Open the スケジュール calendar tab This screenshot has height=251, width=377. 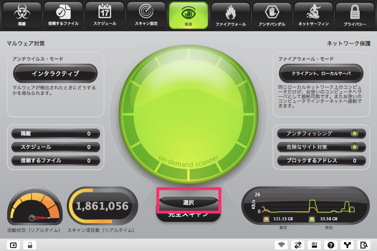[x=104, y=15]
